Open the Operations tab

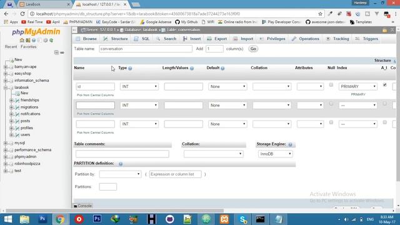[306, 39]
